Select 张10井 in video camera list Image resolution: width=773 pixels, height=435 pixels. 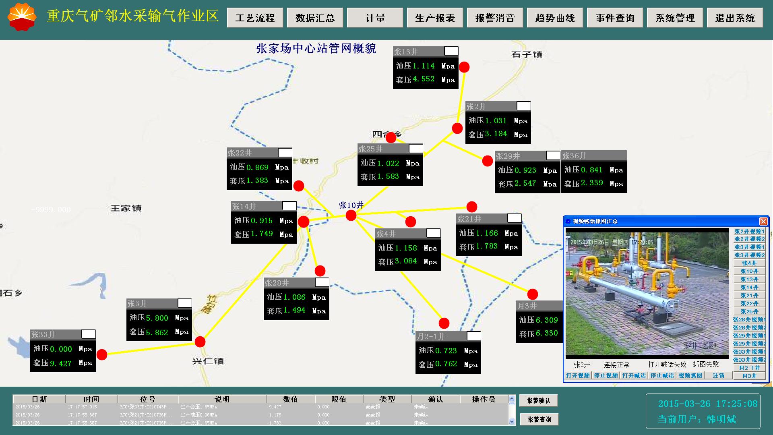coord(749,271)
